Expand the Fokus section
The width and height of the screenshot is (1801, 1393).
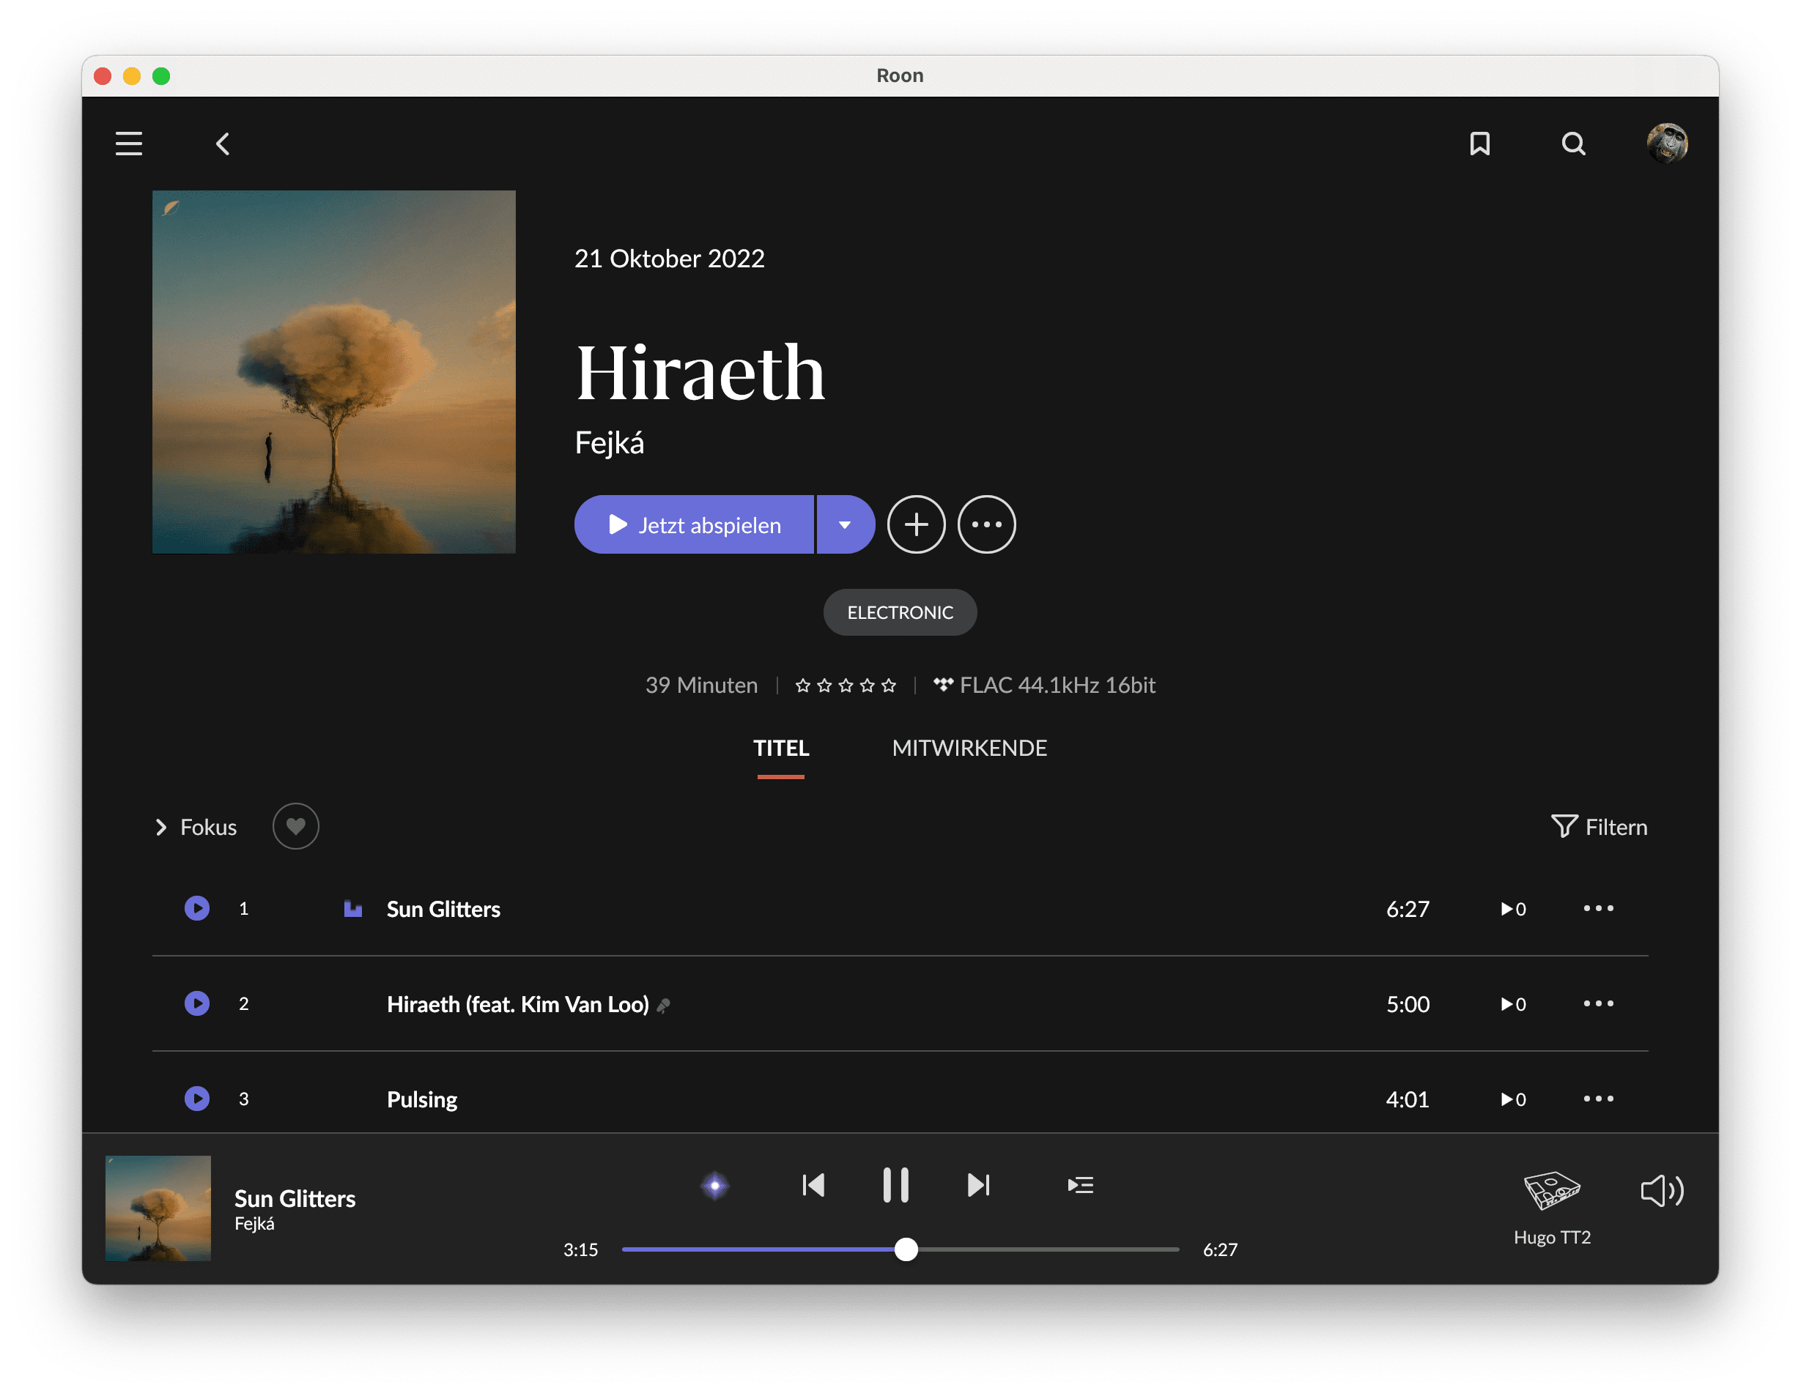(x=196, y=827)
